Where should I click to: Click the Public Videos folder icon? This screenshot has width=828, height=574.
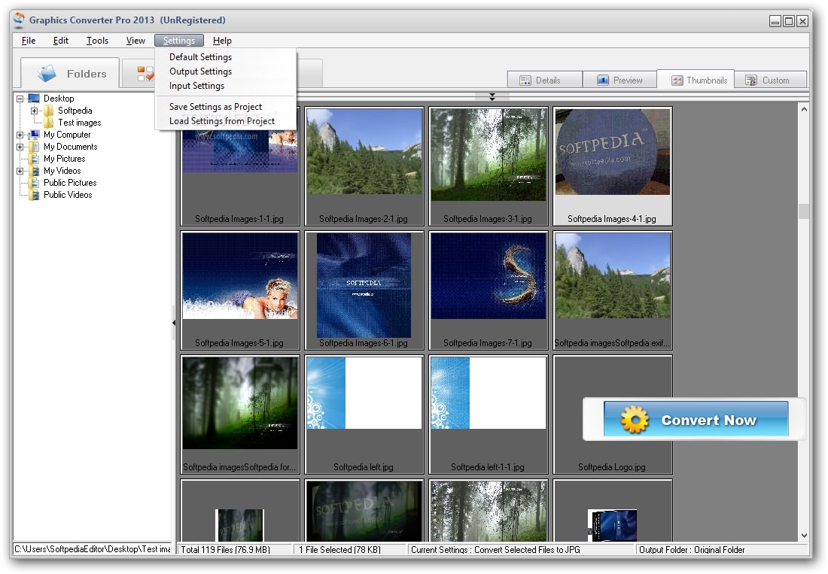pyautogui.click(x=34, y=195)
